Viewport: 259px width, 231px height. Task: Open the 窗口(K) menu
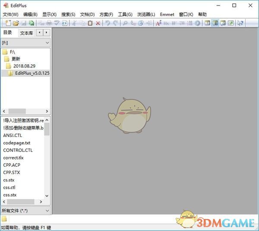point(186,15)
